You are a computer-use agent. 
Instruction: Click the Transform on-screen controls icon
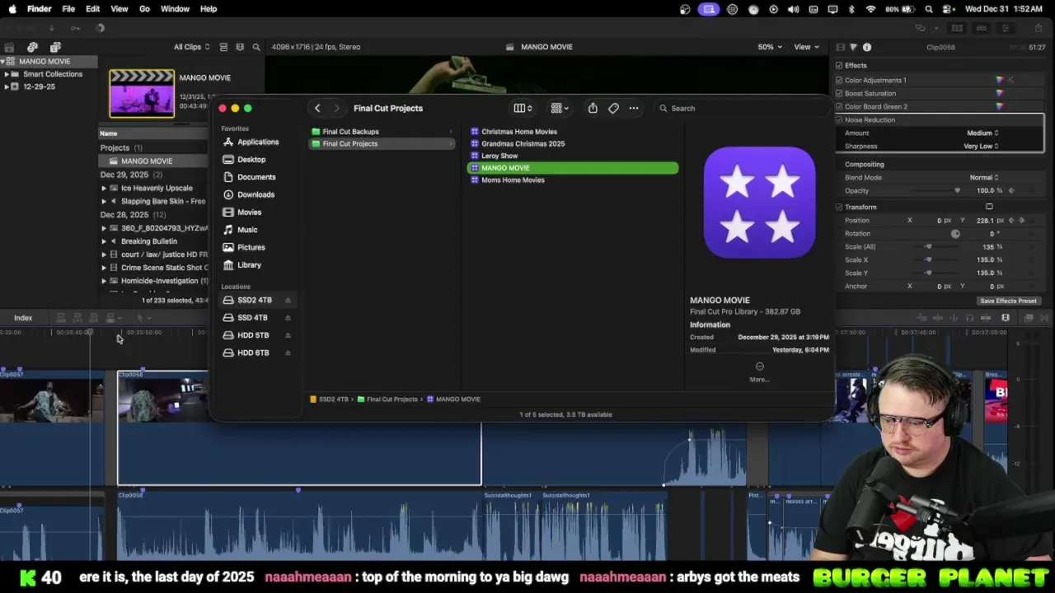pos(989,207)
